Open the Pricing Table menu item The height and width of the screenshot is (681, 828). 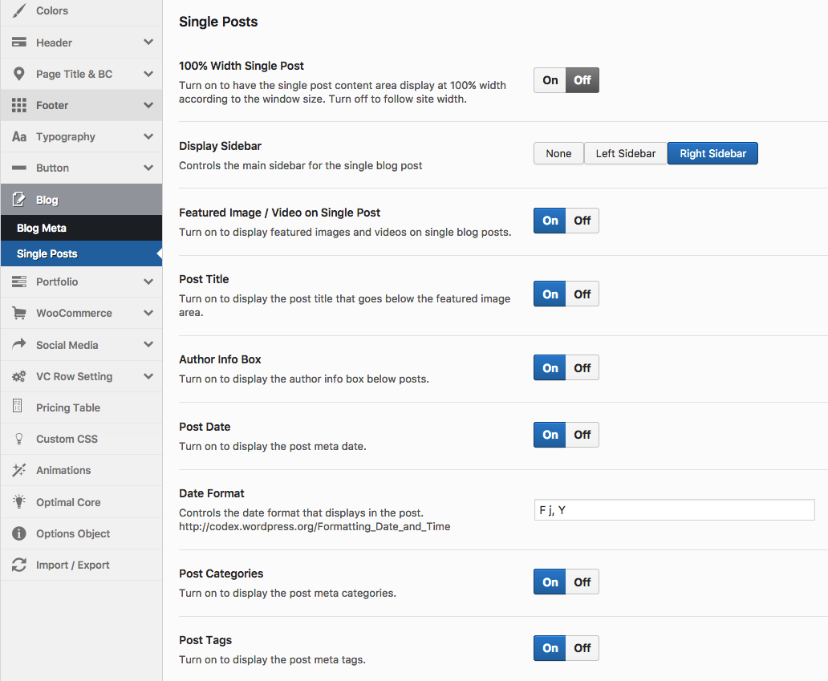click(68, 407)
